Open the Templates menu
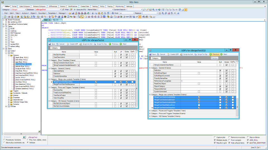268x150 pixels. (x=52, y=13)
